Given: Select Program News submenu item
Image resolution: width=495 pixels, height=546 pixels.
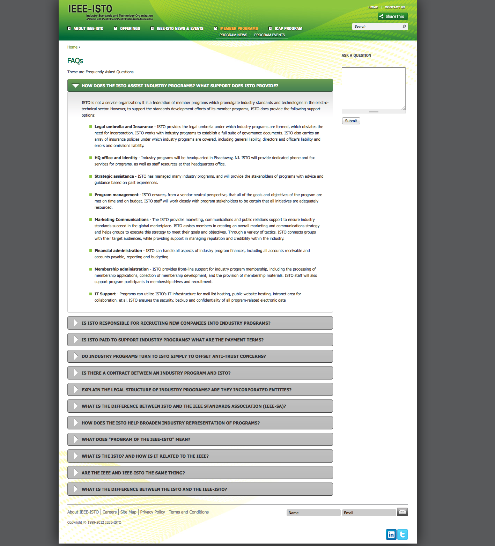Looking at the screenshot, I should (x=233, y=35).
